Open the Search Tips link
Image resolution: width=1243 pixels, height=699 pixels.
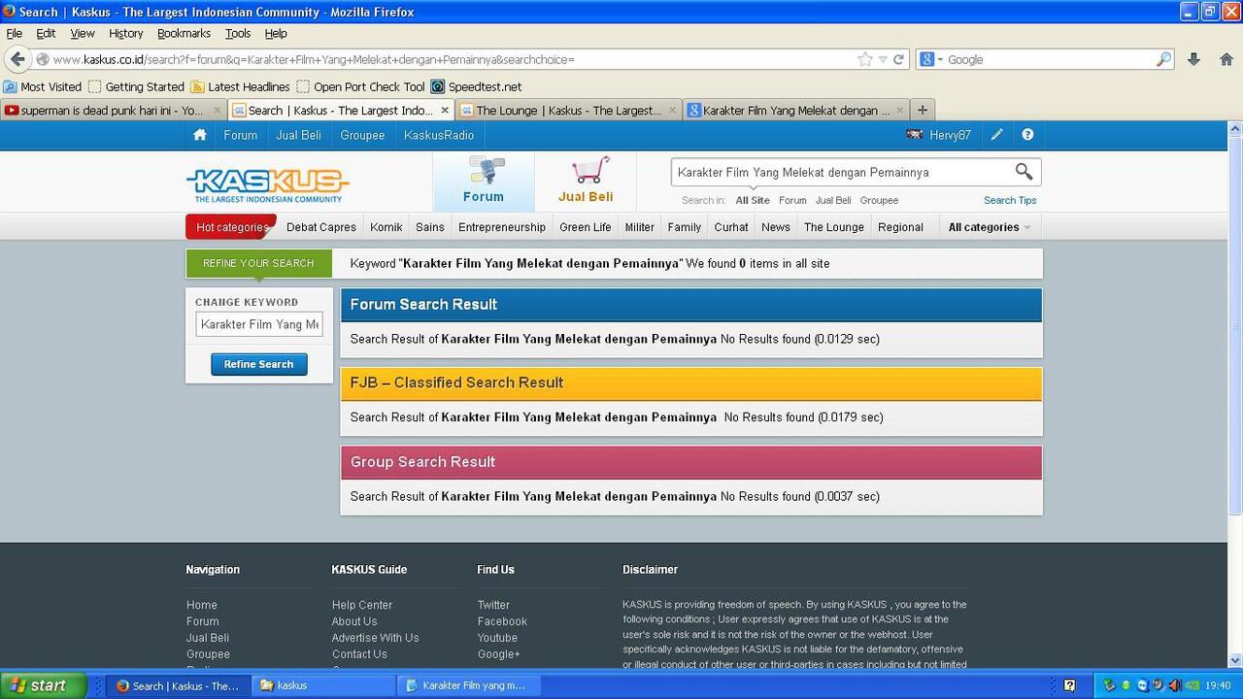pos(1010,200)
